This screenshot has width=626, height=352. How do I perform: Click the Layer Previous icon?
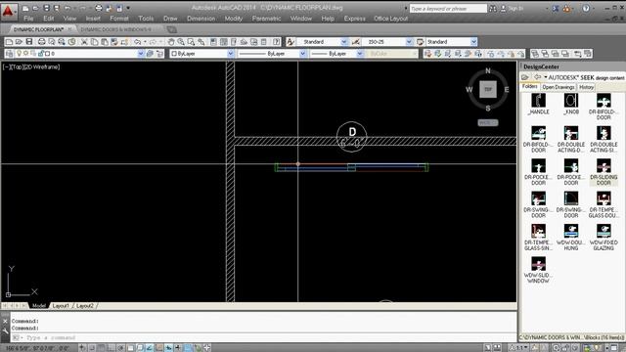[159, 54]
